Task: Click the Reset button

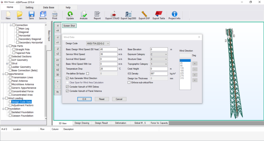Action: pyautogui.click(x=102, y=99)
